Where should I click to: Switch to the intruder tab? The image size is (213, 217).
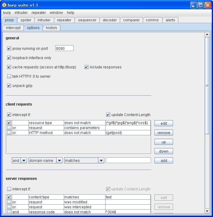pos(44,20)
